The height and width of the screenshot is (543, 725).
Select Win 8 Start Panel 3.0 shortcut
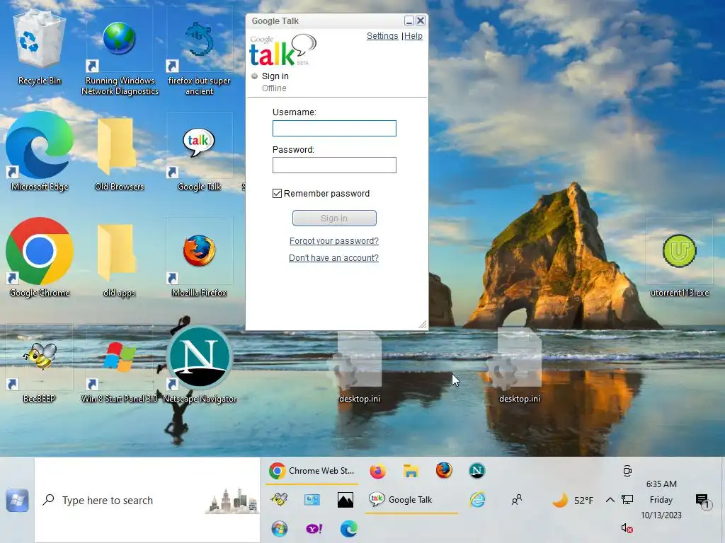(x=119, y=365)
